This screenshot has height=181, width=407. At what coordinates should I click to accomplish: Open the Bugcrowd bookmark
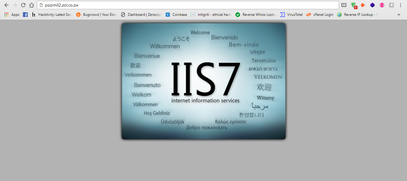click(x=96, y=14)
